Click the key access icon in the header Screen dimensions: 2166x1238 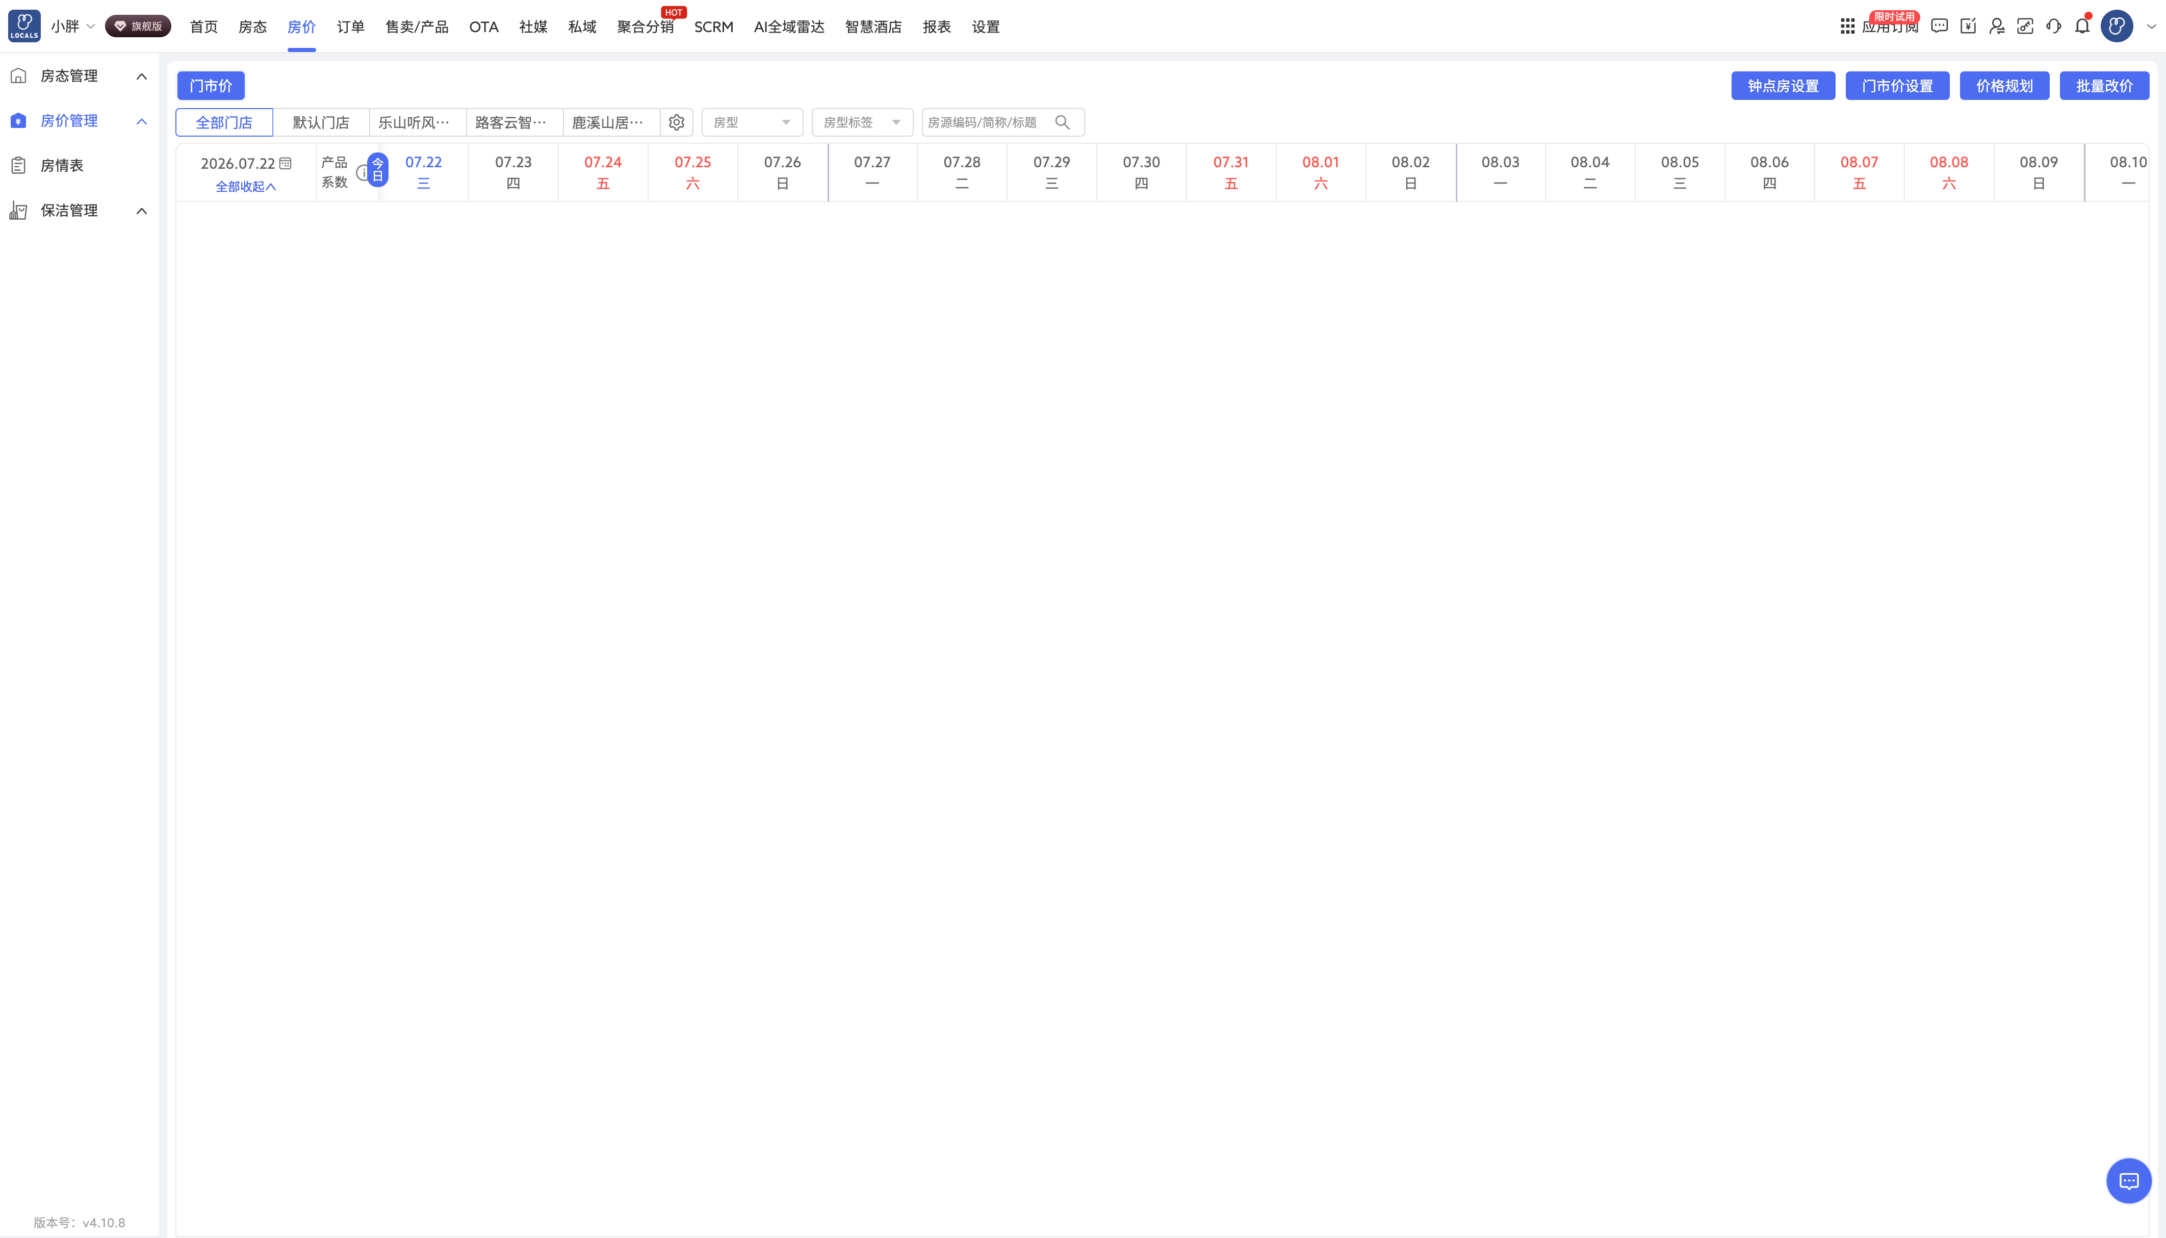(2025, 27)
